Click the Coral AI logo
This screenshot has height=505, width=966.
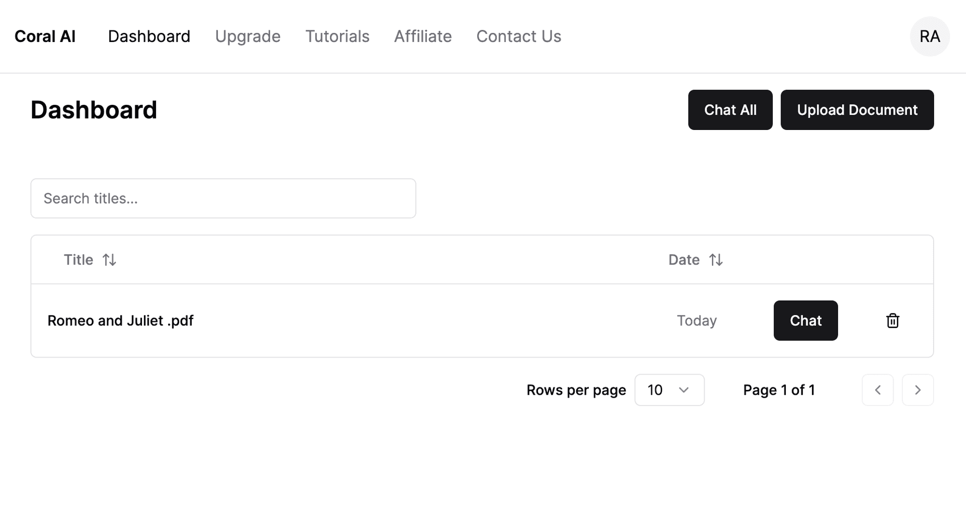(x=45, y=36)
